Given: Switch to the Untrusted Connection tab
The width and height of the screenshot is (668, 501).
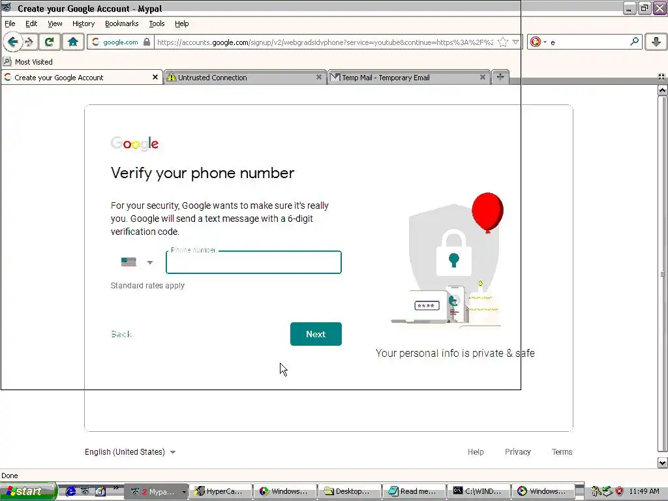Looking at the screenshot, I should pyautogui.click(x=245, y=78).
